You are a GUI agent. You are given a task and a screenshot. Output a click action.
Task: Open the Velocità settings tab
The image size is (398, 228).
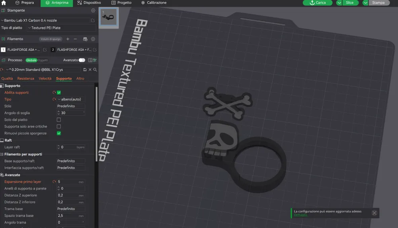pyautogui.click(x=45, y=79)
